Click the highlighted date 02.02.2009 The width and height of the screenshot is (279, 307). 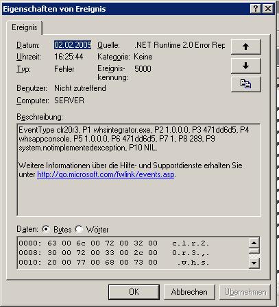tap(73, 45)
